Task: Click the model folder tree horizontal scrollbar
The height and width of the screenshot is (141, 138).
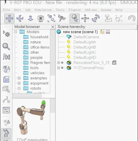Action: click(27, 96)
